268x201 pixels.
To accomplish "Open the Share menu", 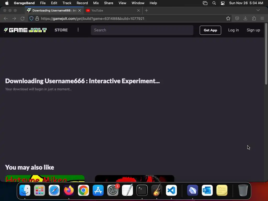I will (x=109, y=3).
